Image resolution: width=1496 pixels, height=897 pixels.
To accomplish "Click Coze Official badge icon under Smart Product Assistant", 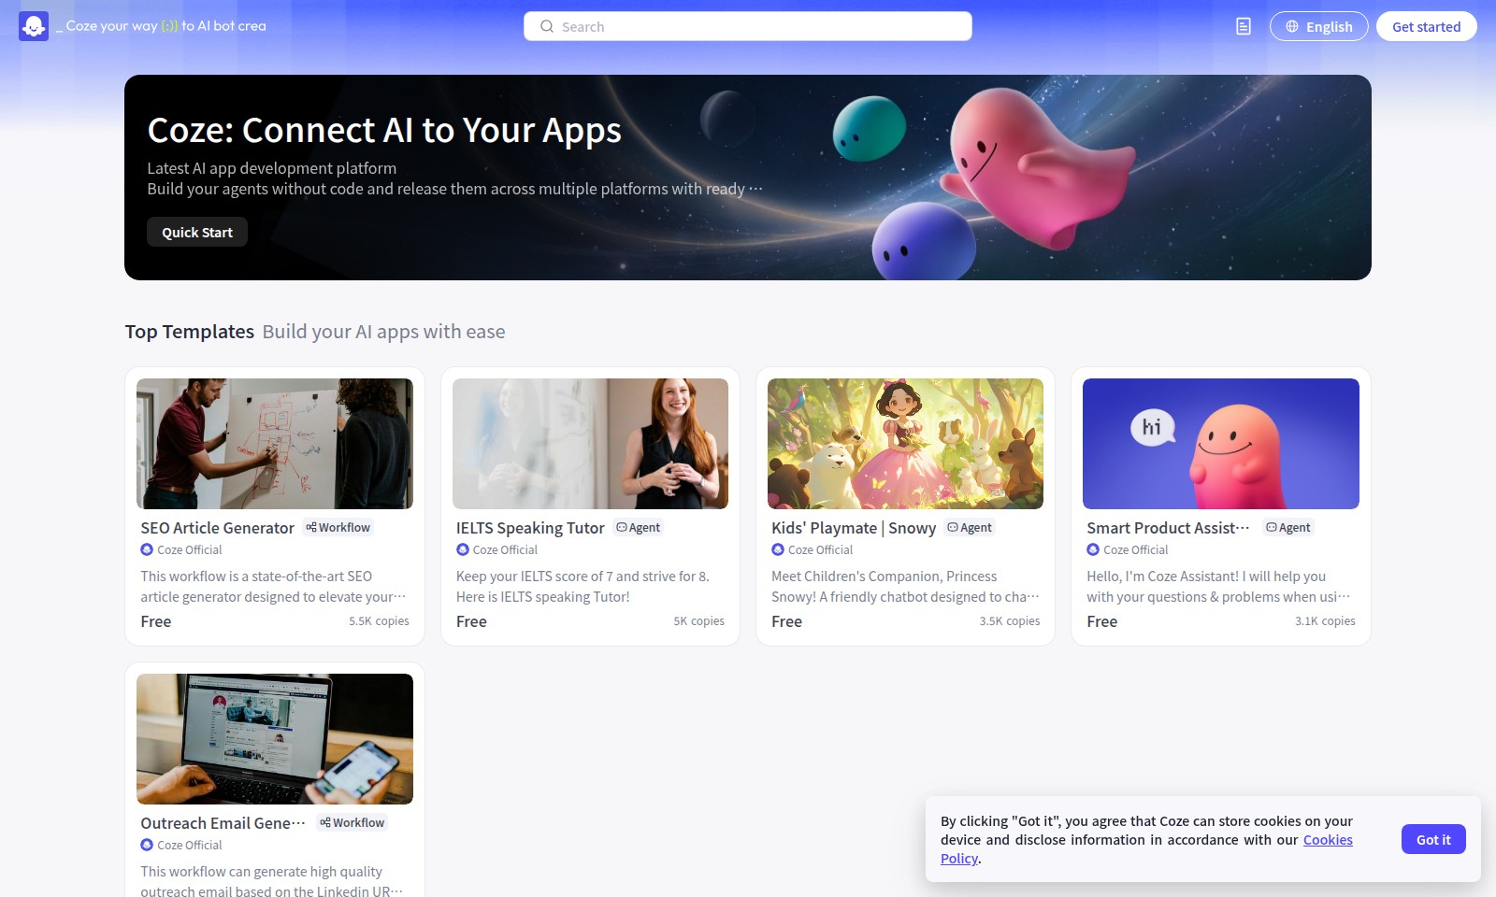I will click(x=1093, y=549).
